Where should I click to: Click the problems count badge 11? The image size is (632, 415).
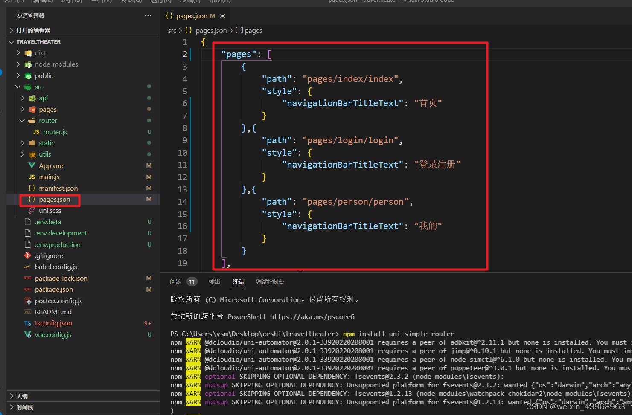pos(192,282)
